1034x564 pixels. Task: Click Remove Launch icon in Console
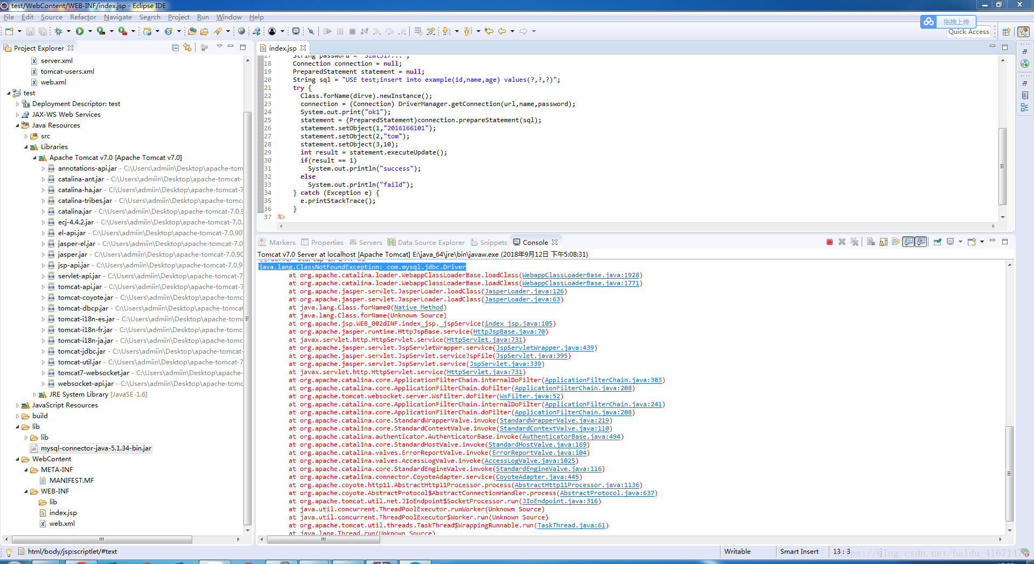click(842, 242)
